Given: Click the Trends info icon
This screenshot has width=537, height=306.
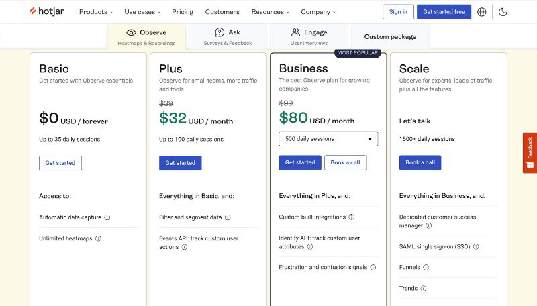Looking at the screenshot, I should point(424,288).
